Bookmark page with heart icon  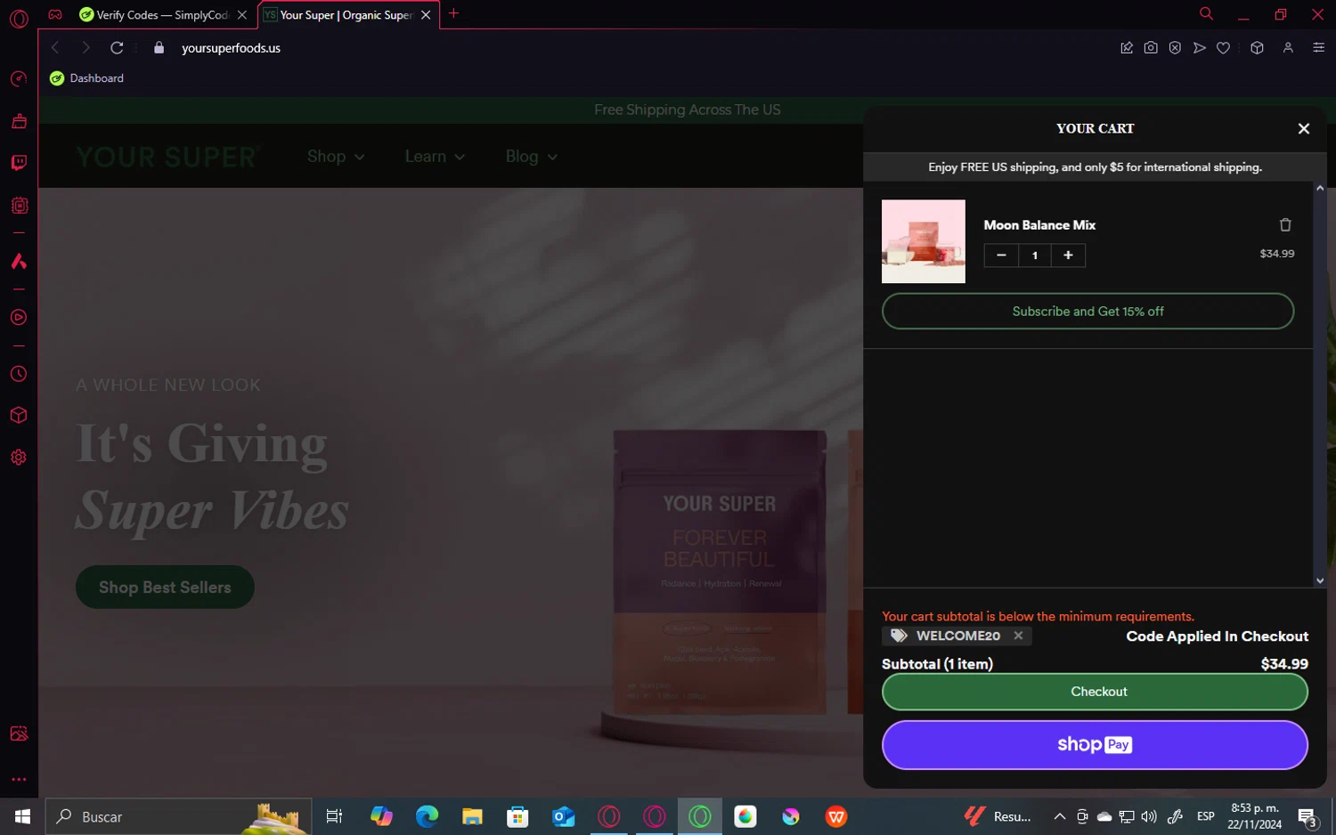pos(1224,48)
